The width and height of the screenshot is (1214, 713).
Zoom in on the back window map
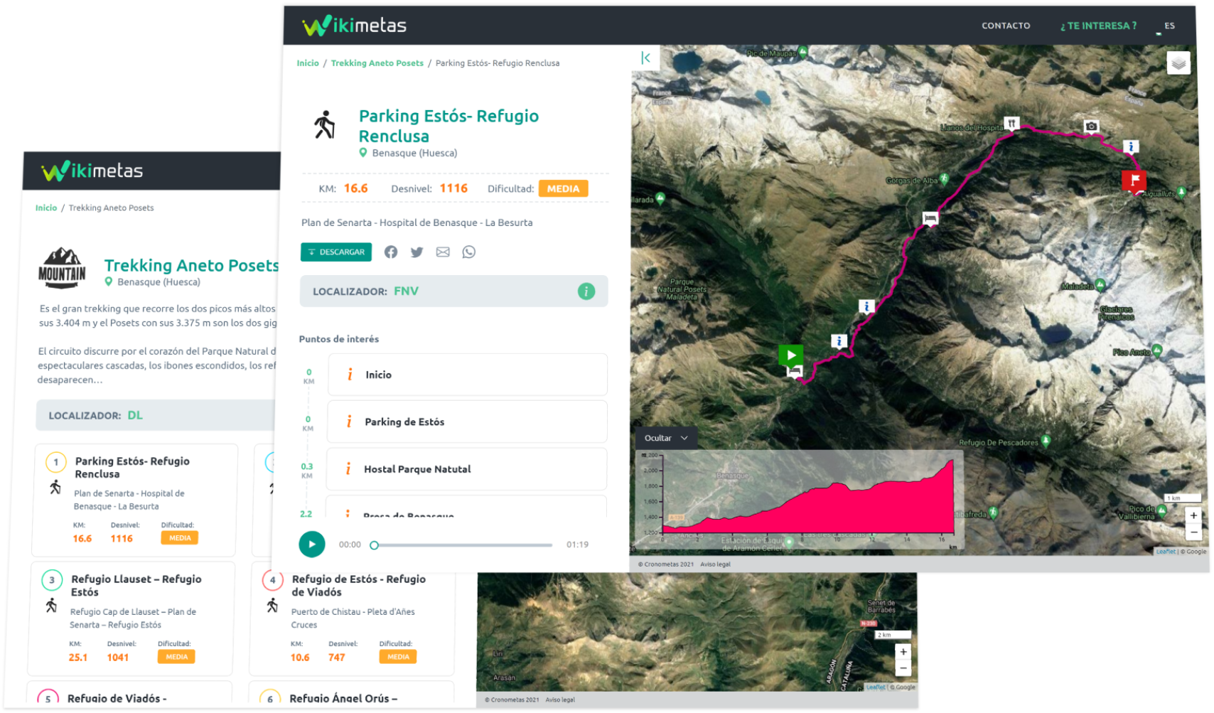pos(903,652)
